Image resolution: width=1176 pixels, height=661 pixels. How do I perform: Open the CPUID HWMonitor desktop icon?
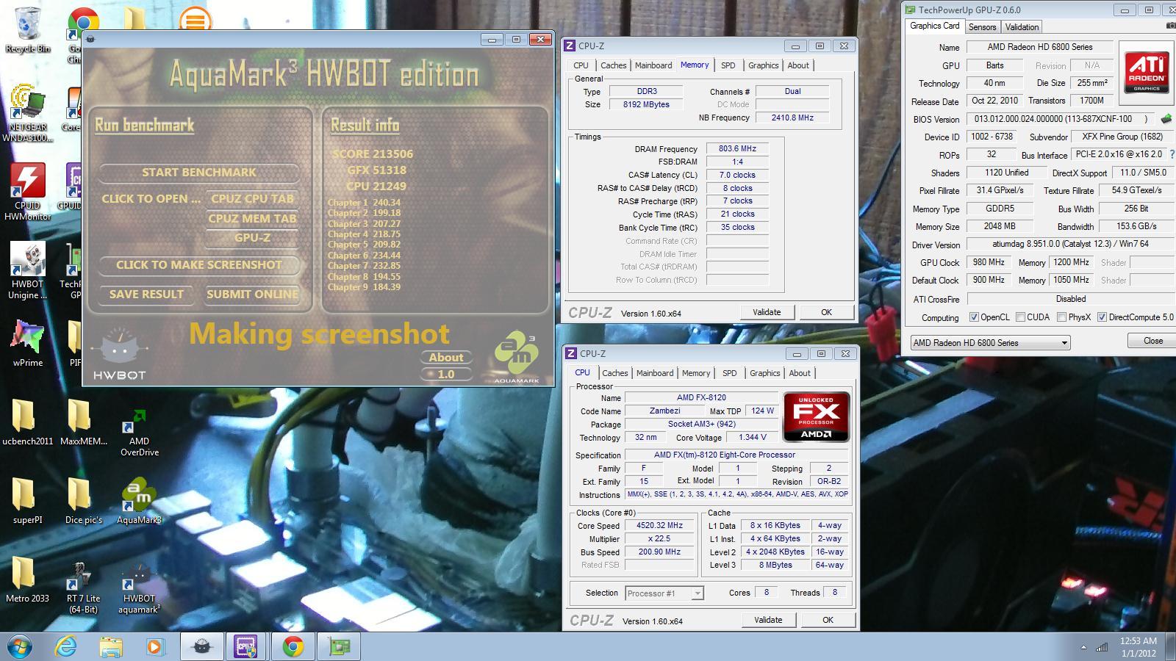(x=27, y=192)
